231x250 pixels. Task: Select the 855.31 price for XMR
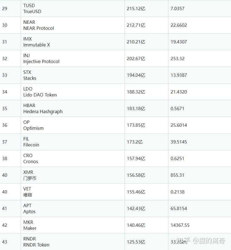click(178, 175)
